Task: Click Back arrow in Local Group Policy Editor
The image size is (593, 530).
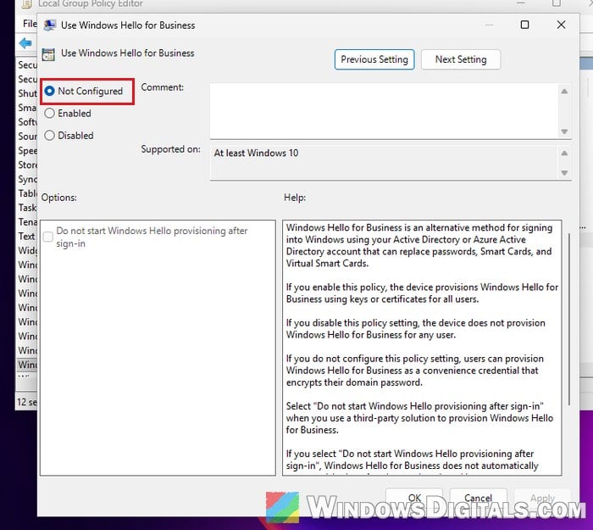Action: coord(25,43)
